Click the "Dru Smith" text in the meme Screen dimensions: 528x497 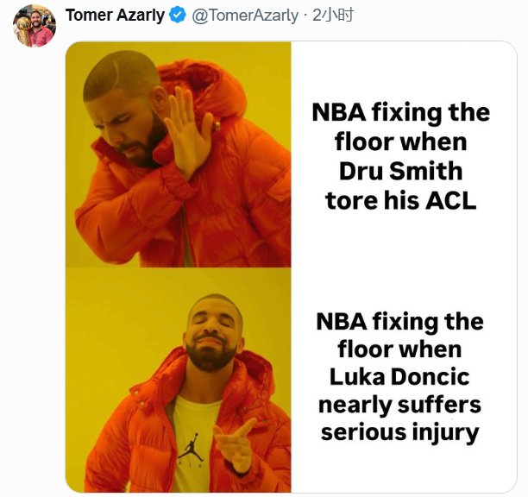[399, 170]
